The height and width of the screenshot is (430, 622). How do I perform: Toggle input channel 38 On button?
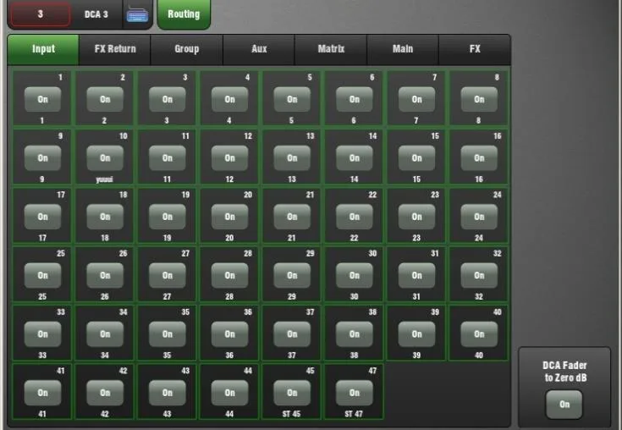(x=355, y=334)
